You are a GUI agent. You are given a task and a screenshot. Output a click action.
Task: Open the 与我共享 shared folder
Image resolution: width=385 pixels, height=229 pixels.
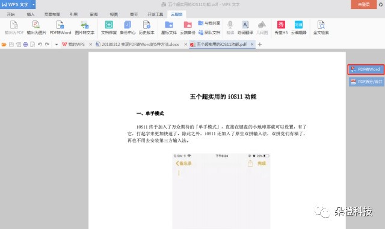[209, 23]
